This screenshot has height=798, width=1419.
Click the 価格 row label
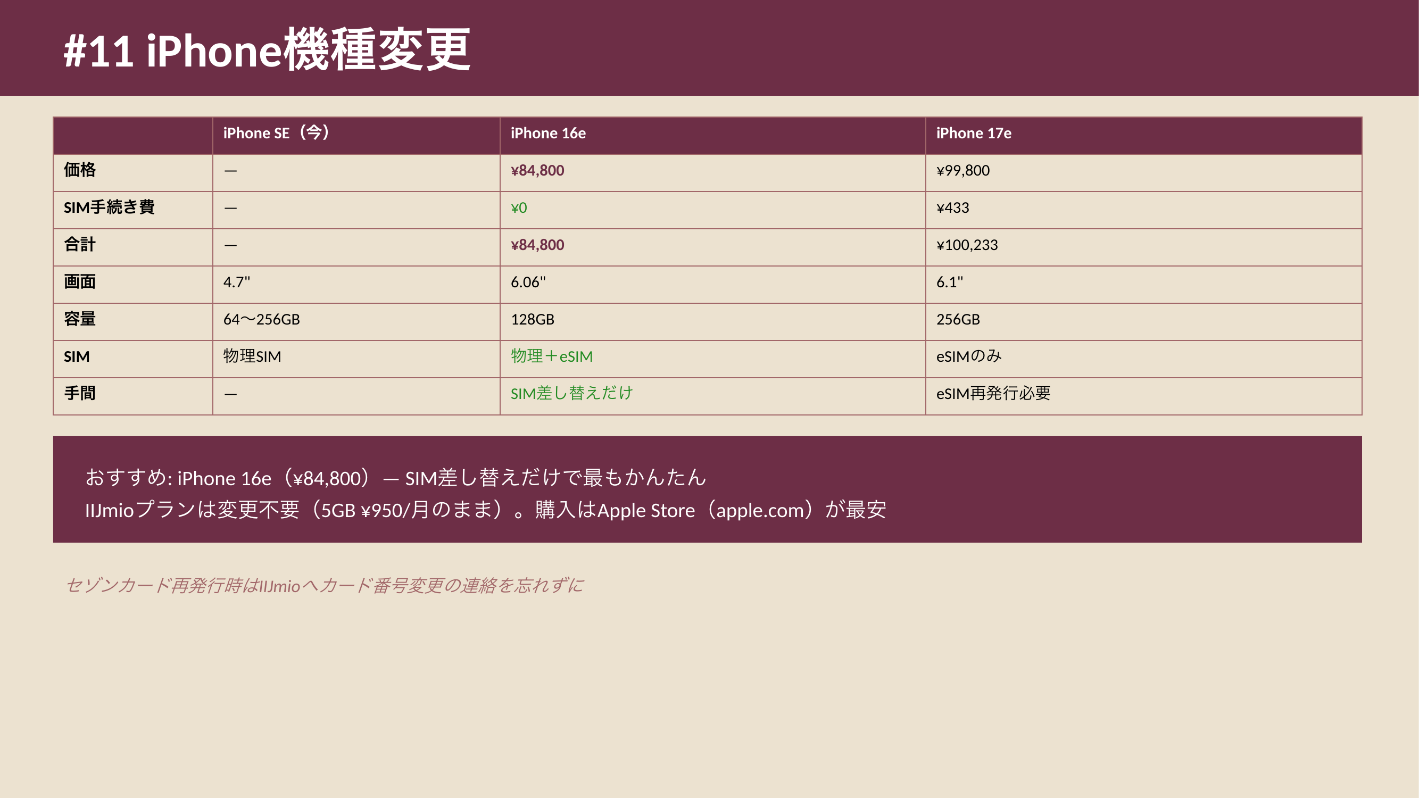pos(80,170)
